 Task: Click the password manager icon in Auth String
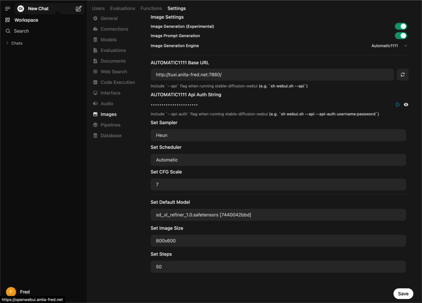(397, 105)
